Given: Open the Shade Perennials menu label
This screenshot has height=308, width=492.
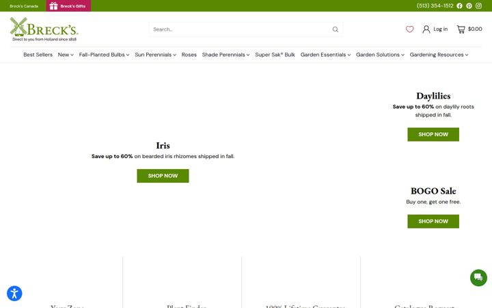Looking at the screenshot, I should pos(223,55).
